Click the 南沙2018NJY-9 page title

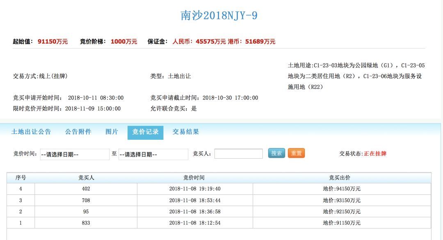coord(219,16)
